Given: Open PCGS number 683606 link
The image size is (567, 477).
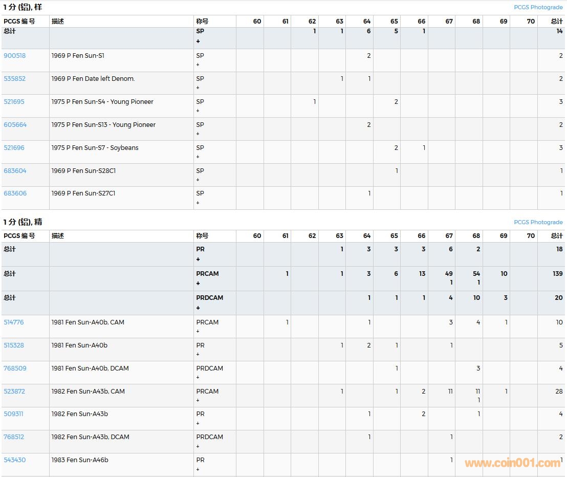Looking at the screenshot, I should [x=15, y=193].
